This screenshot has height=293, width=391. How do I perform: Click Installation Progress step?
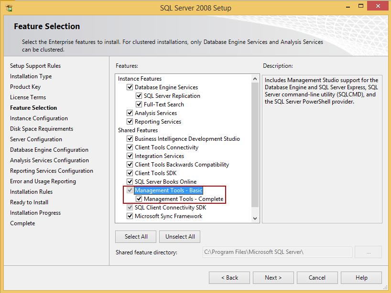coord(35,213)
